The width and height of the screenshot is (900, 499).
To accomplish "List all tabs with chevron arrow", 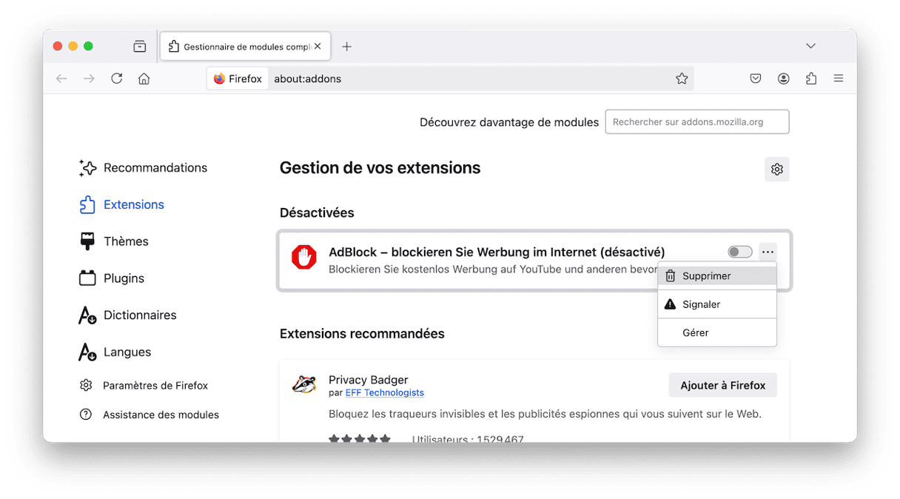I will [811, 47].
